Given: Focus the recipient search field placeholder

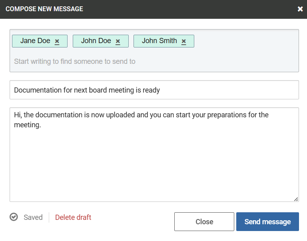Looking at the screenshot, I should [x=75, y=61].
